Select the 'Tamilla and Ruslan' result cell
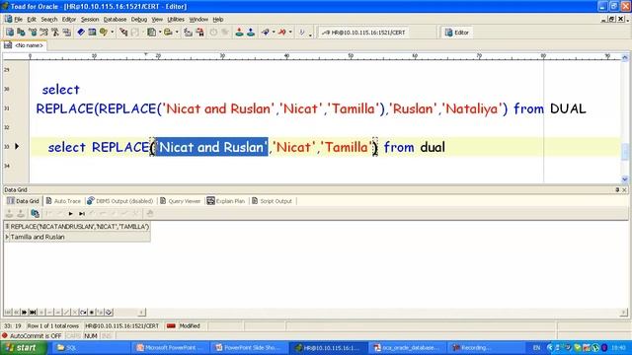The image size is (632, 355). [79, 237]
